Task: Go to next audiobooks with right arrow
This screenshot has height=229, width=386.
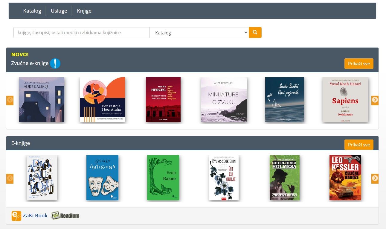Action: coord(375,100)
